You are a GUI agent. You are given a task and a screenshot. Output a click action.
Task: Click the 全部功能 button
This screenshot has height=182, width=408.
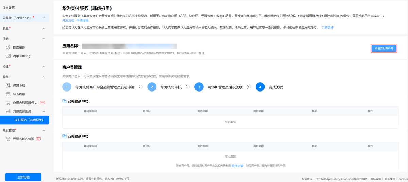[x=23, y=177]
